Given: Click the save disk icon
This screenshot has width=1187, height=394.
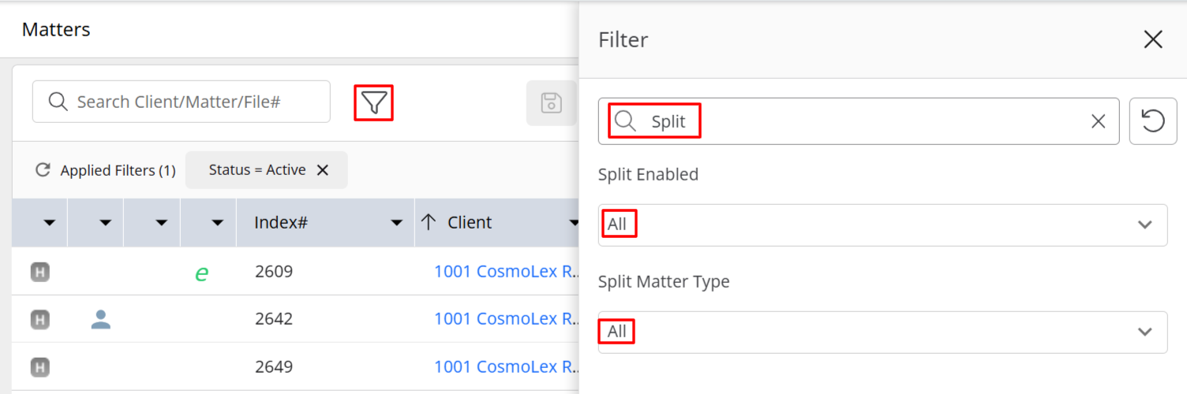Looking at the screenshot, I should point(551,102).
